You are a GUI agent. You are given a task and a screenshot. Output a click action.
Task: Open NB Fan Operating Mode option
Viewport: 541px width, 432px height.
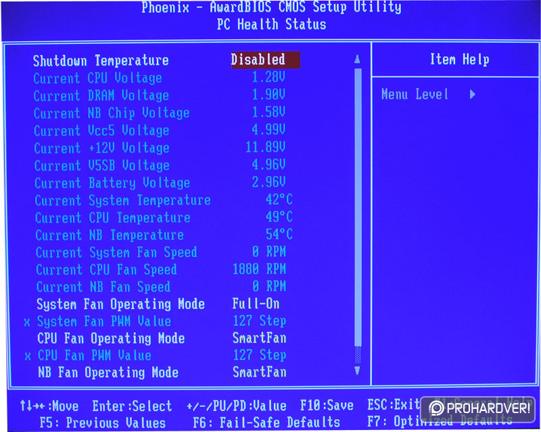[108, 373]
